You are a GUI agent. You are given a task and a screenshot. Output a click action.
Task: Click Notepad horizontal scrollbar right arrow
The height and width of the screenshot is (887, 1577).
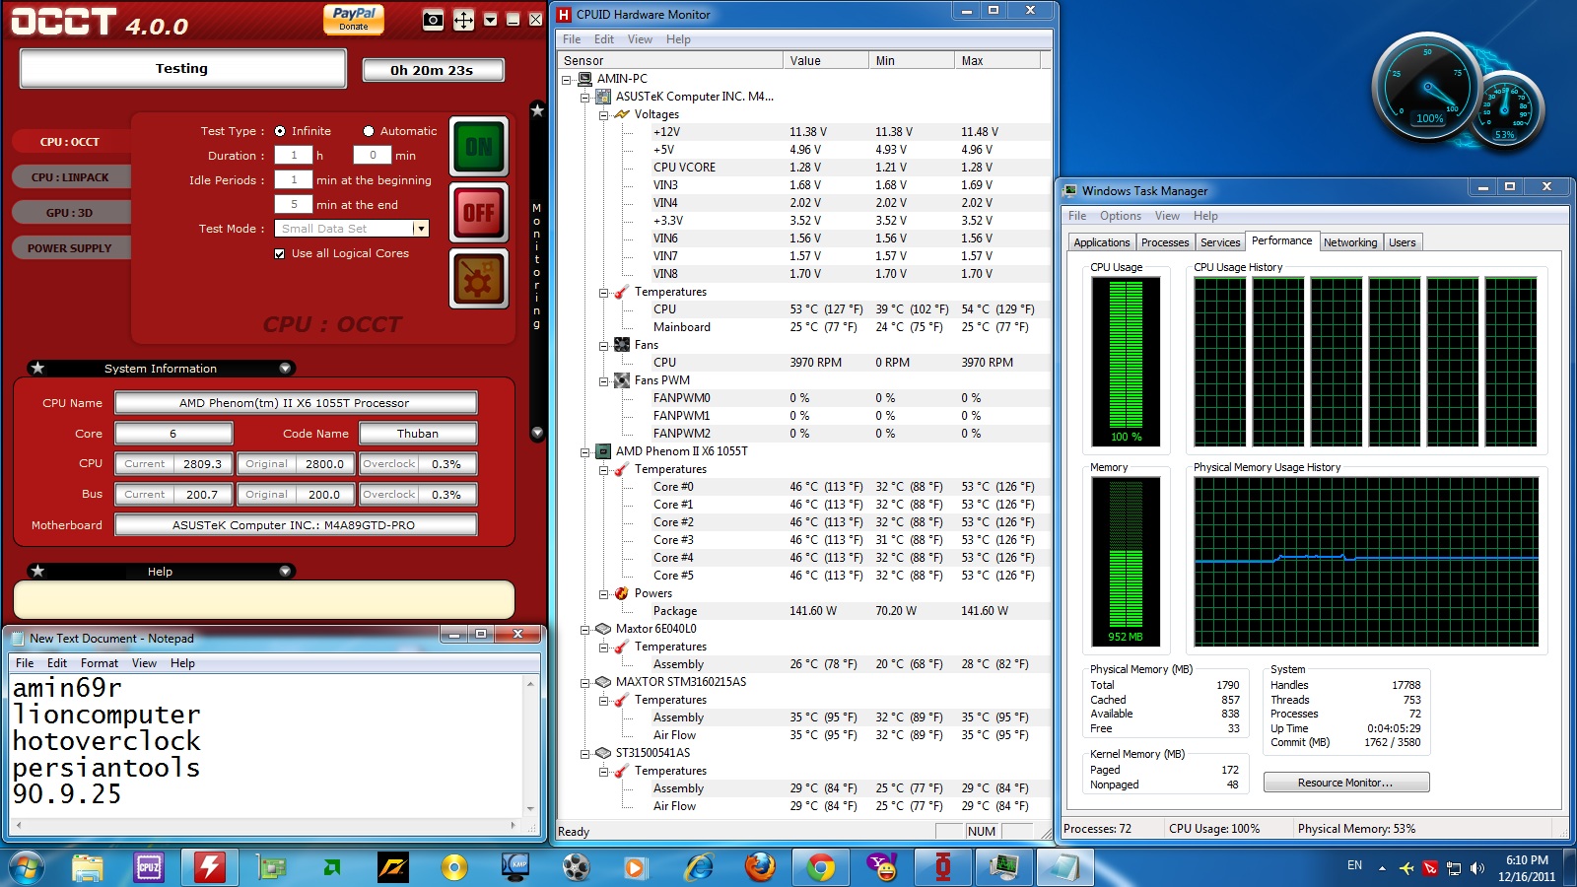[x=513, y=825]
